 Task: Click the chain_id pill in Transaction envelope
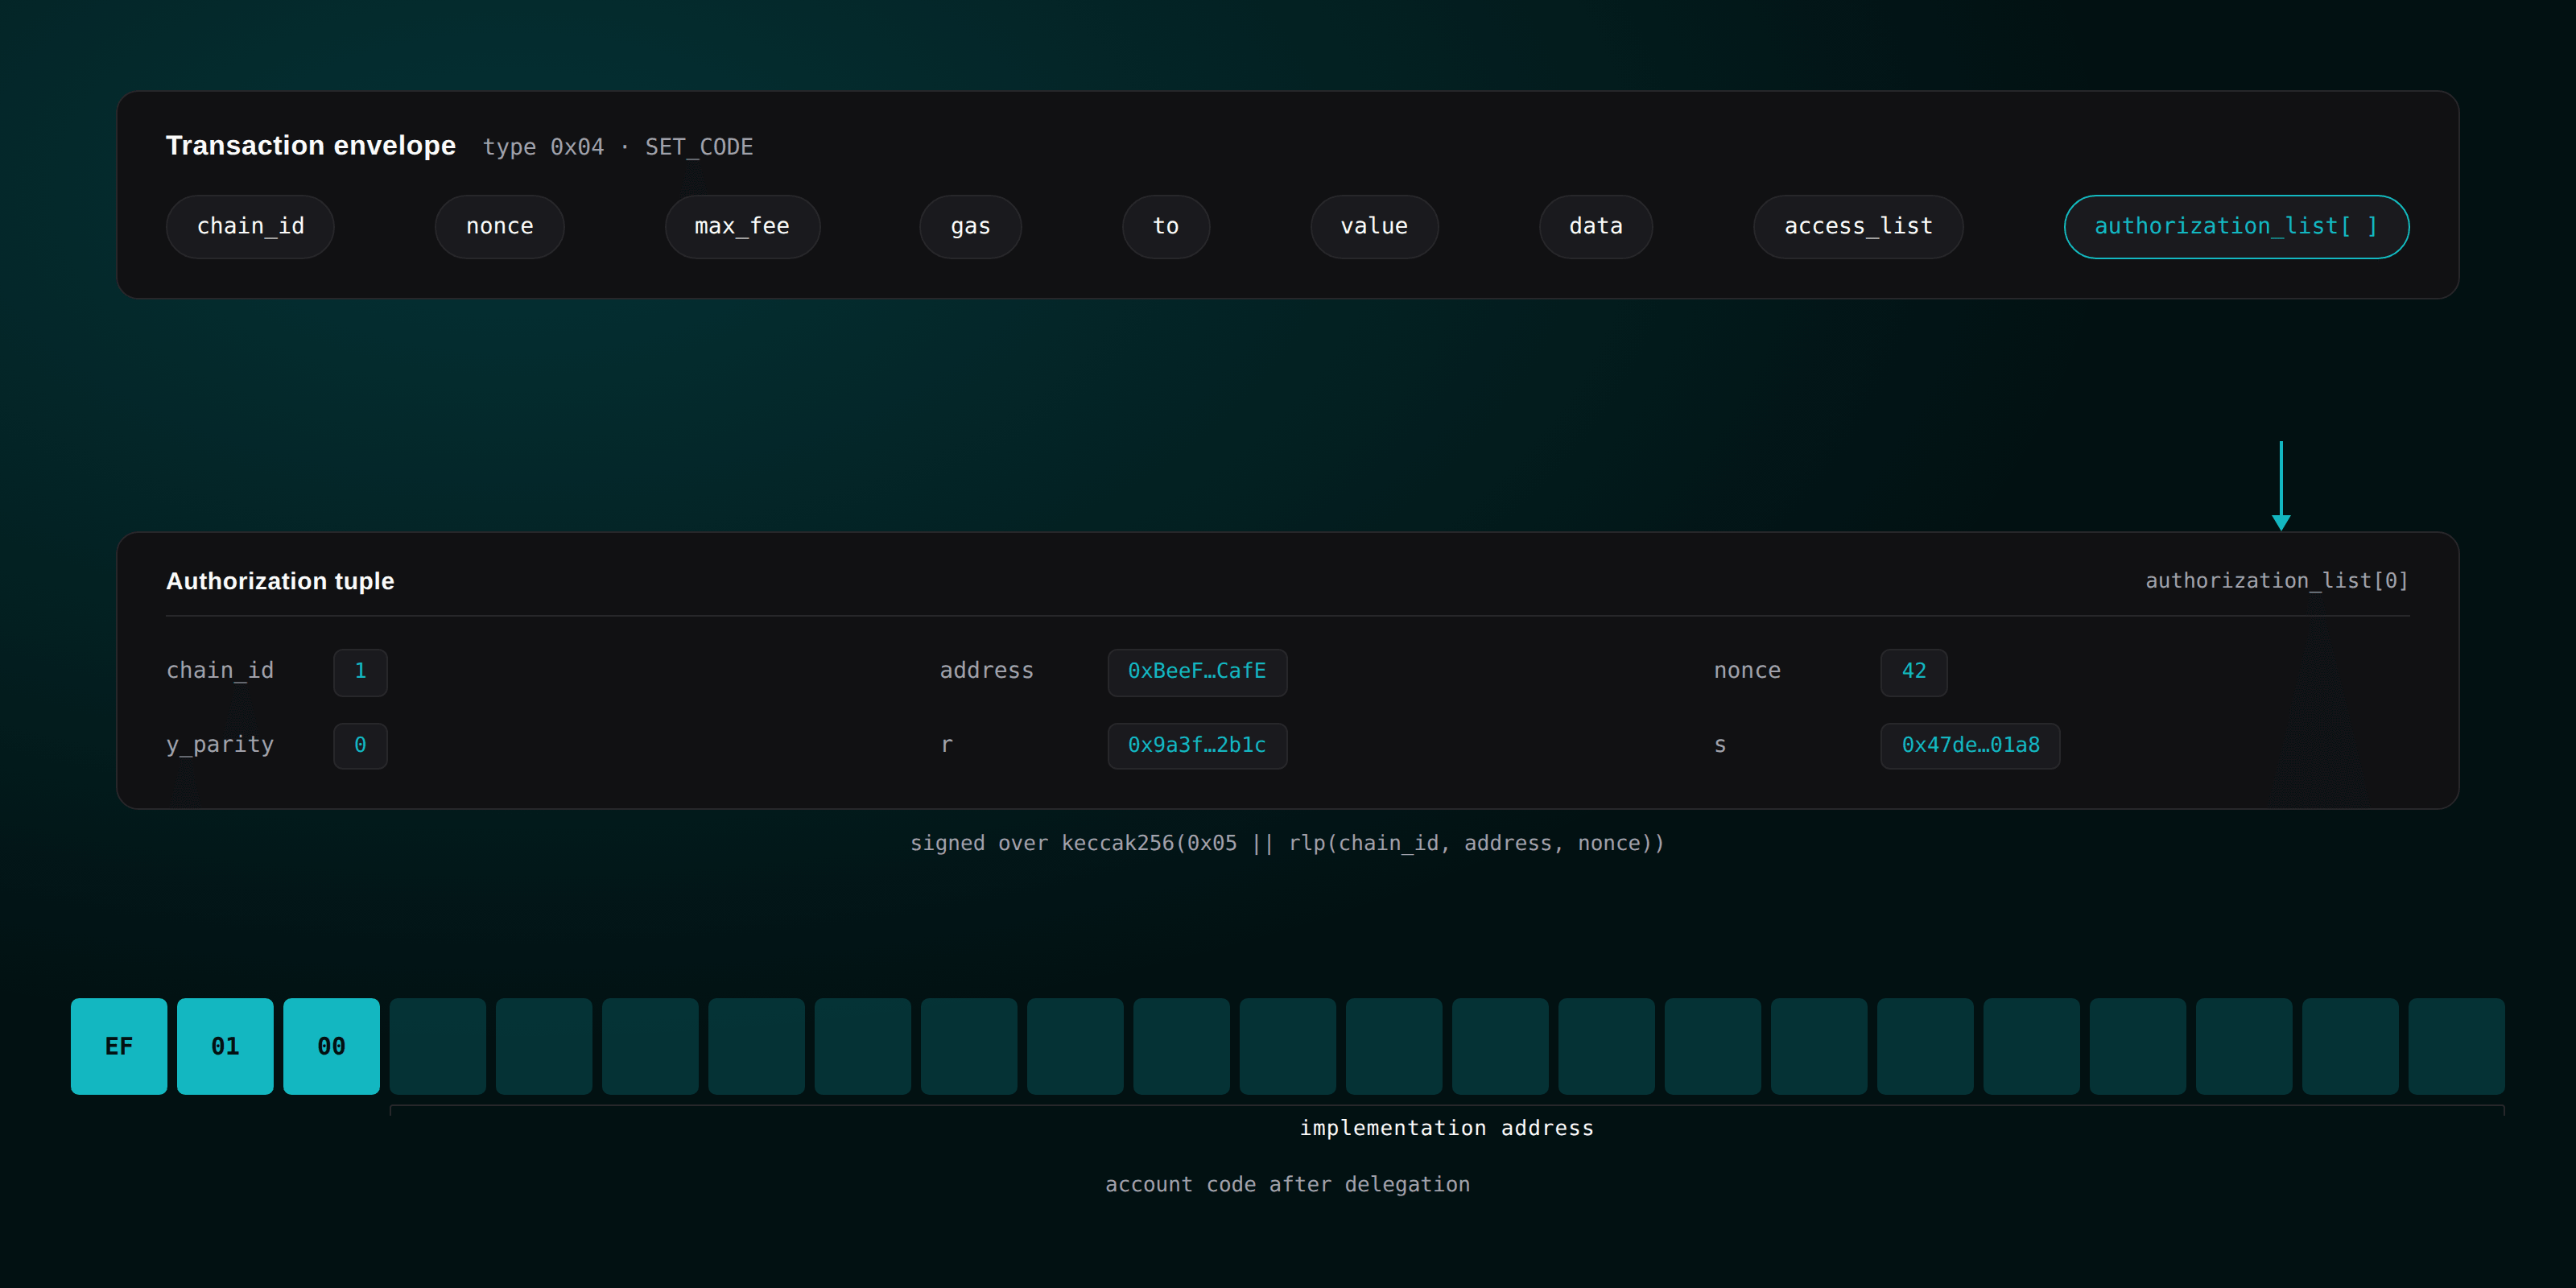(x=250, y=227)
